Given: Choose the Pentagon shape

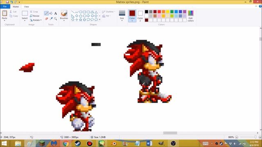Looking at the screenshot, I should 81,16.
